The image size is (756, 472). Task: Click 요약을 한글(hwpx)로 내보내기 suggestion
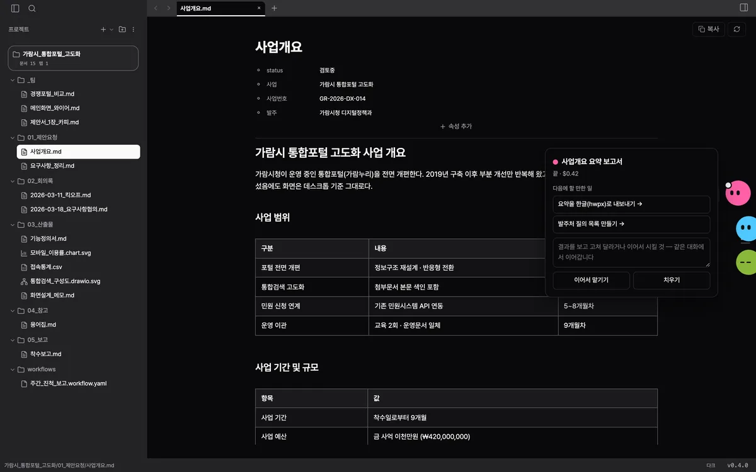[631, 205]
